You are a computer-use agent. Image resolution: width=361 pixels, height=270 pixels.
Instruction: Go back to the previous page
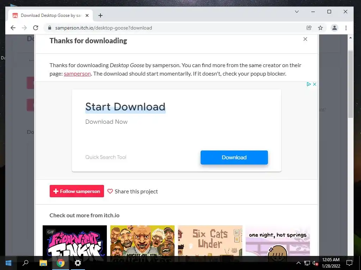13,28
